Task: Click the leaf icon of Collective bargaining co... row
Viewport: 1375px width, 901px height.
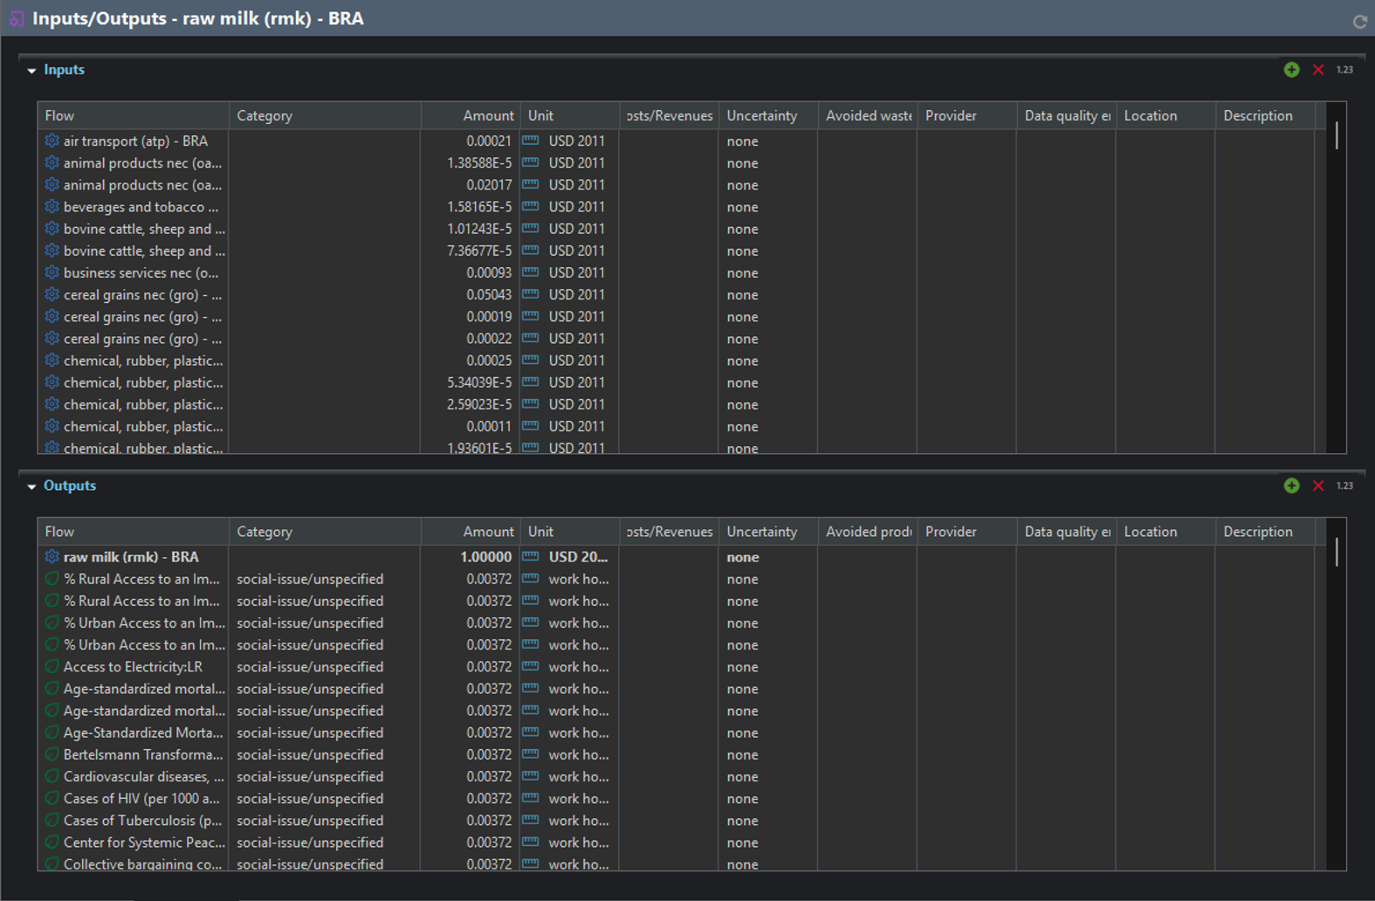Action: click(x=52, y=863)
